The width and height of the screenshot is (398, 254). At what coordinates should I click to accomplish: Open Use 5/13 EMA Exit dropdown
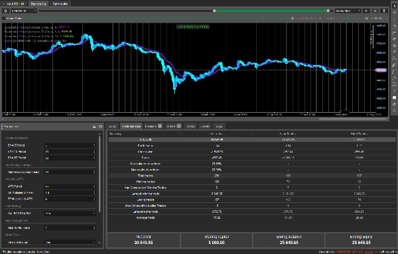(x=70, y=214)
